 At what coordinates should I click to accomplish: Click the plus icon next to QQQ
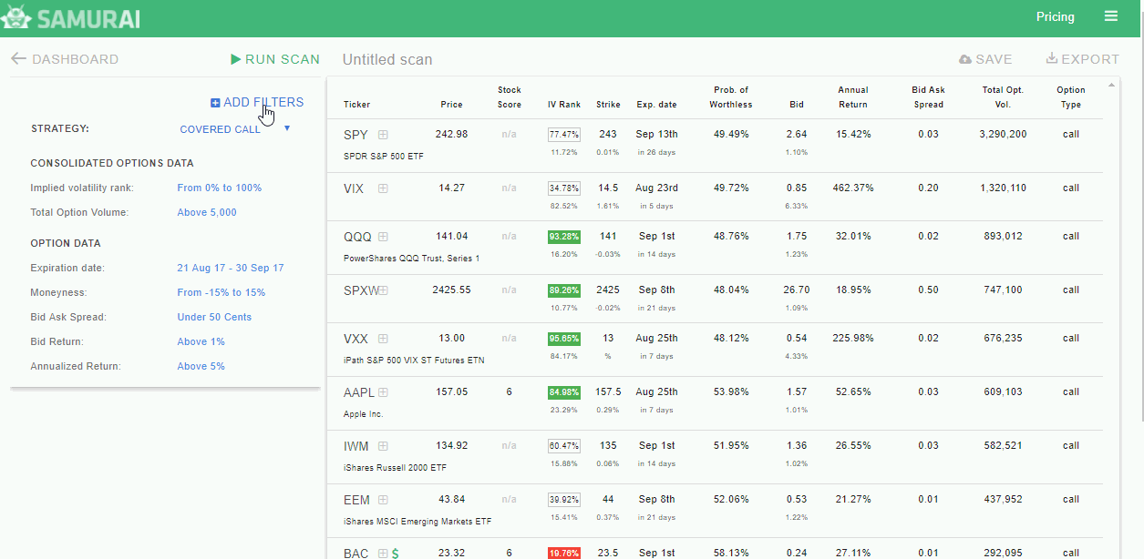[383, 237]
